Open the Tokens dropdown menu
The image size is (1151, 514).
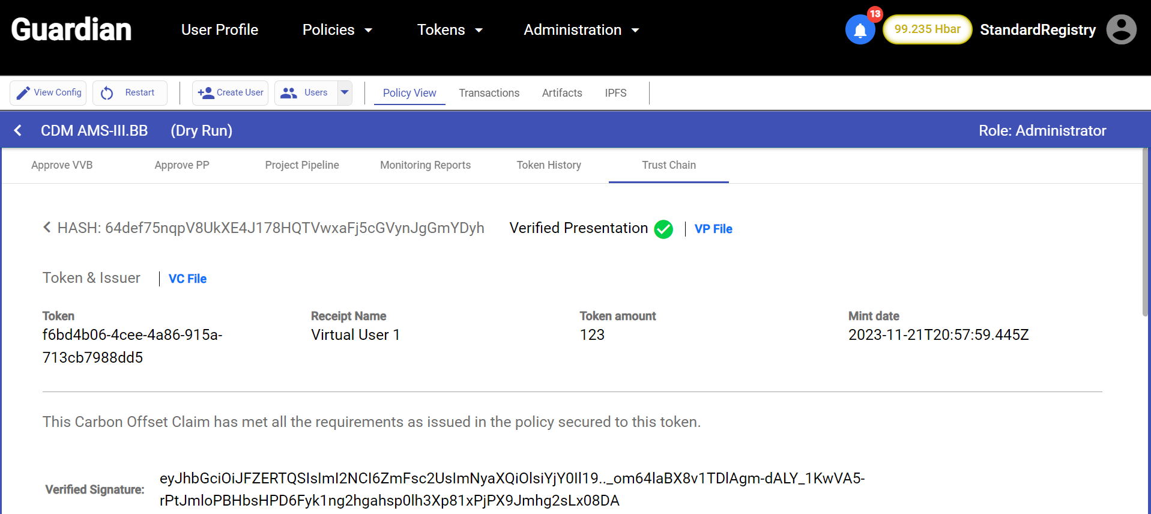(450, 29)
